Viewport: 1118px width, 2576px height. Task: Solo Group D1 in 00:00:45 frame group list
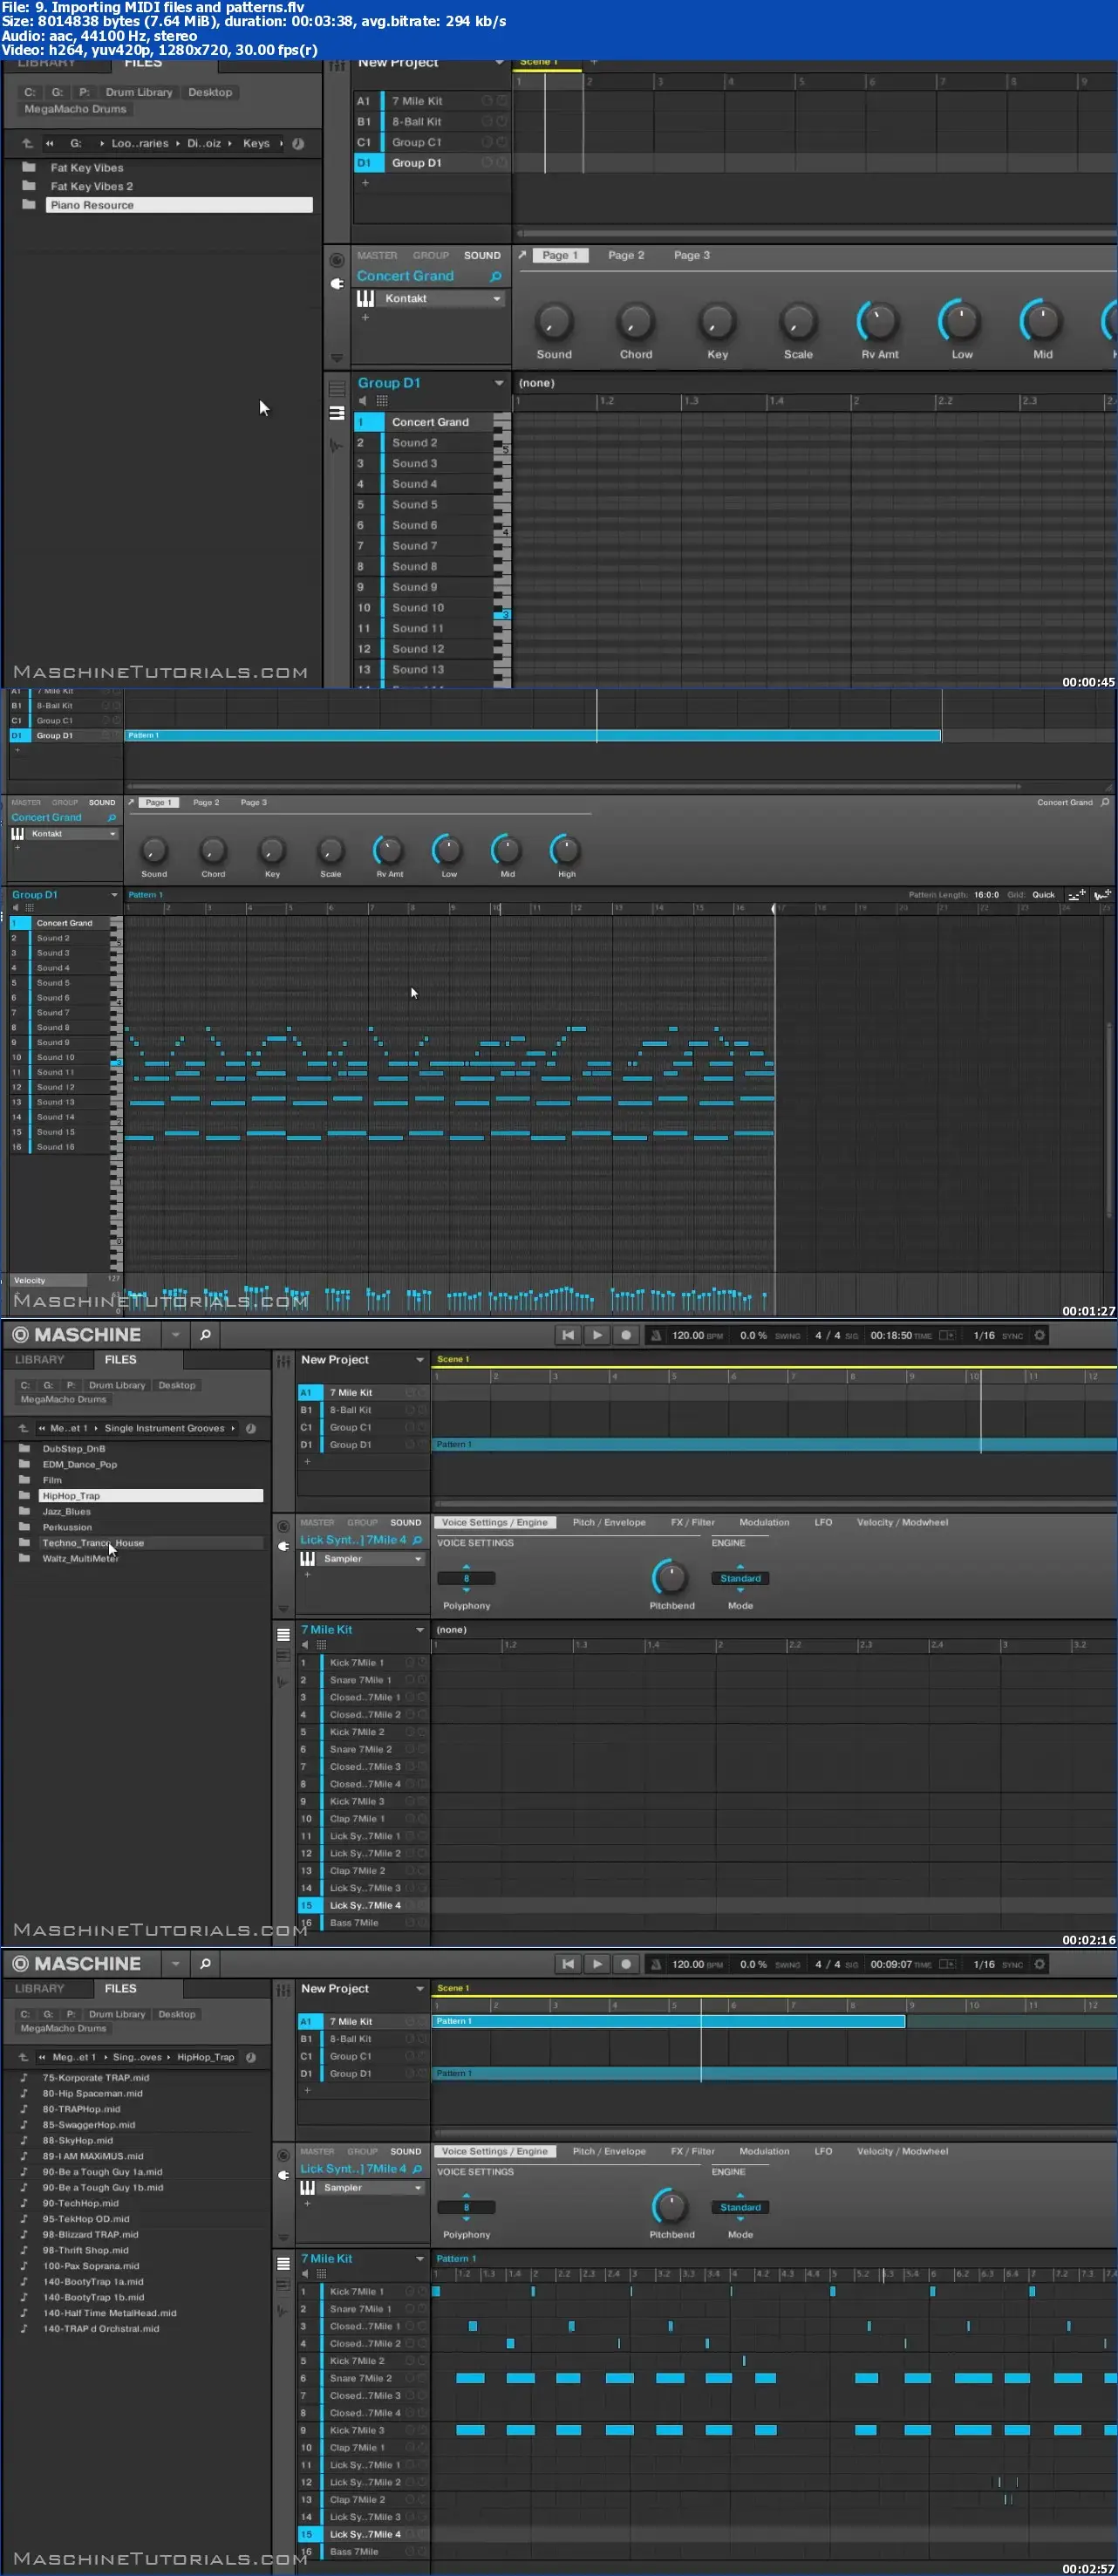[x=502, y=162]
